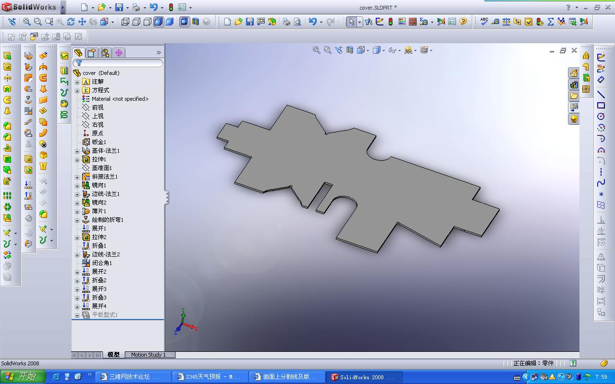This screenshot has height=384, width=615.
Task: Click the Save icon in Standard toolbar
Action: point(249,22)
